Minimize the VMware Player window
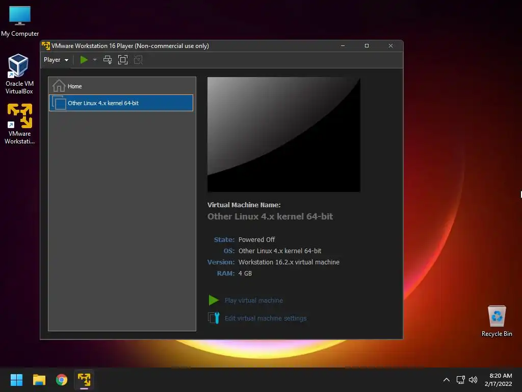The image size is (522, 392). (343, 45)
